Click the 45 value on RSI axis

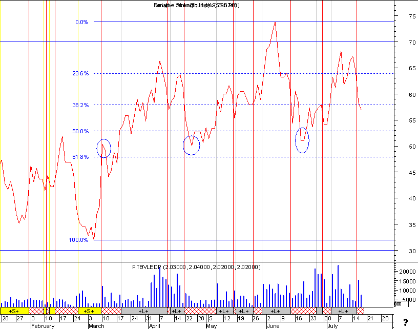412,173
